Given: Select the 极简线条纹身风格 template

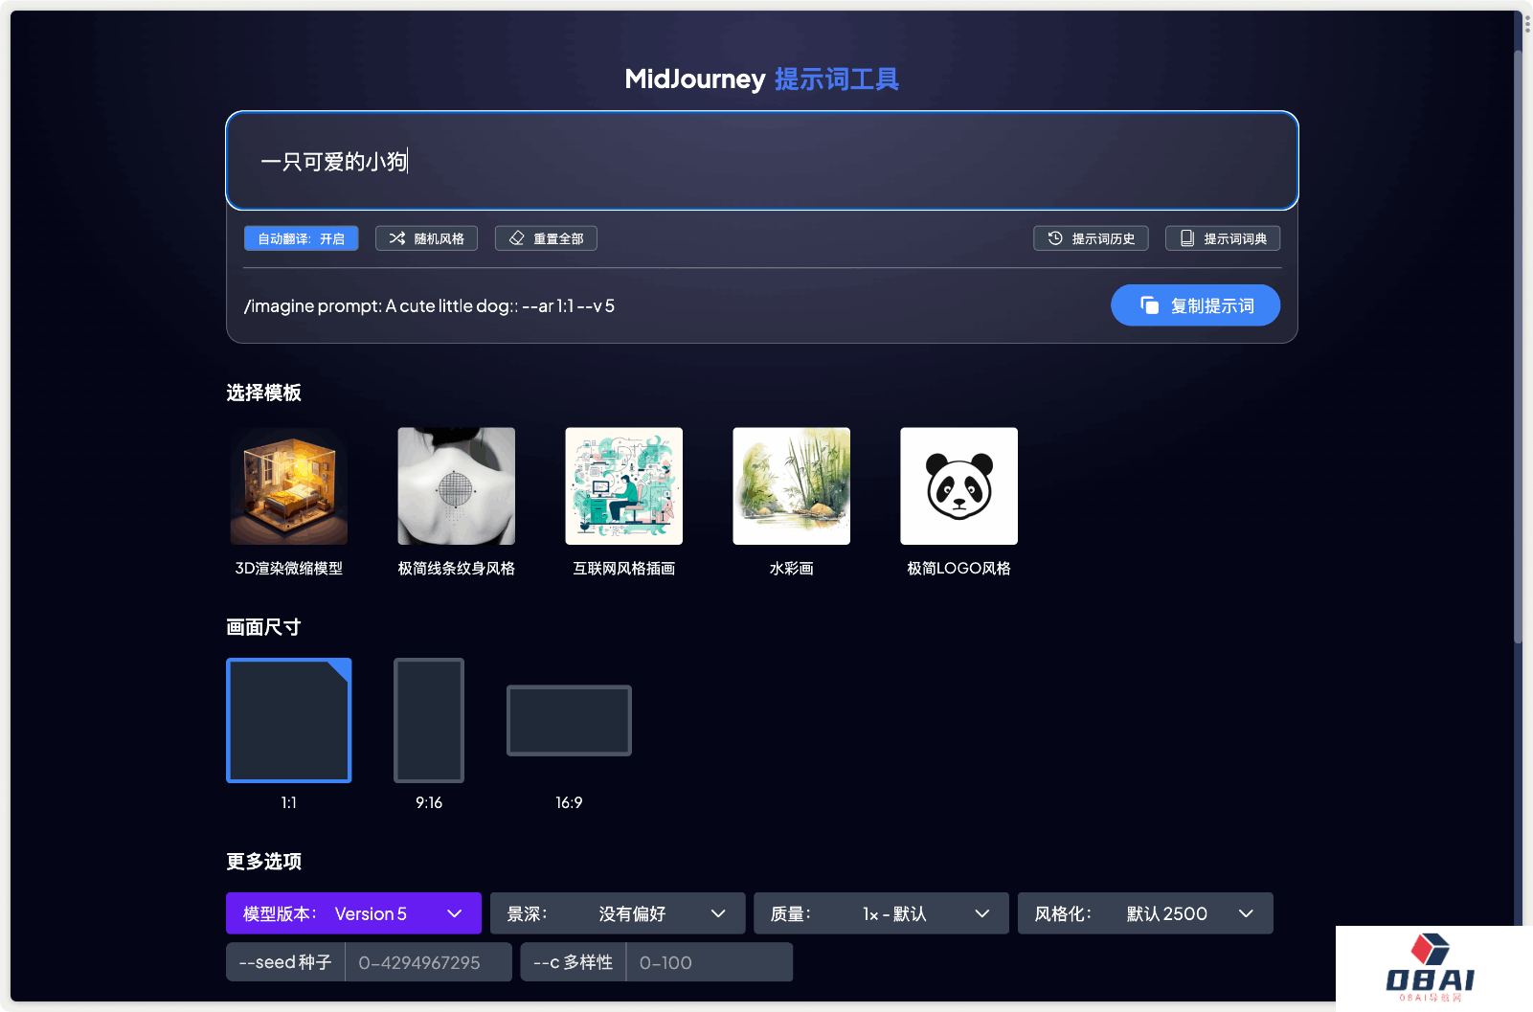Looking at the screenshot, I should click(456, 485).
